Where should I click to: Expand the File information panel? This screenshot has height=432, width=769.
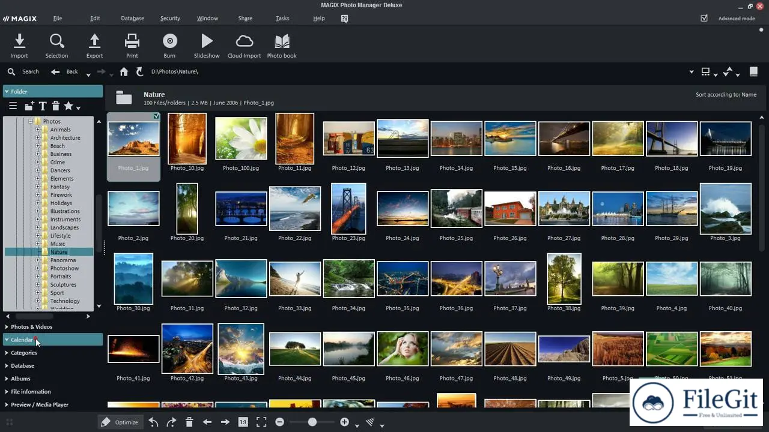[7, 392]
